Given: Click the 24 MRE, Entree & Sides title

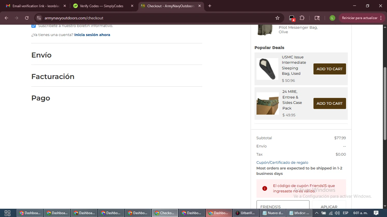Looking at the screenshot, I should 292,100.
